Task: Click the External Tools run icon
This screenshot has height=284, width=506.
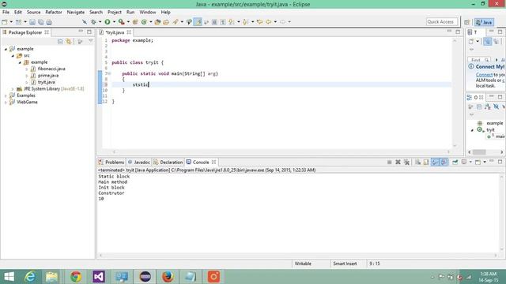Action: [121, 22]
